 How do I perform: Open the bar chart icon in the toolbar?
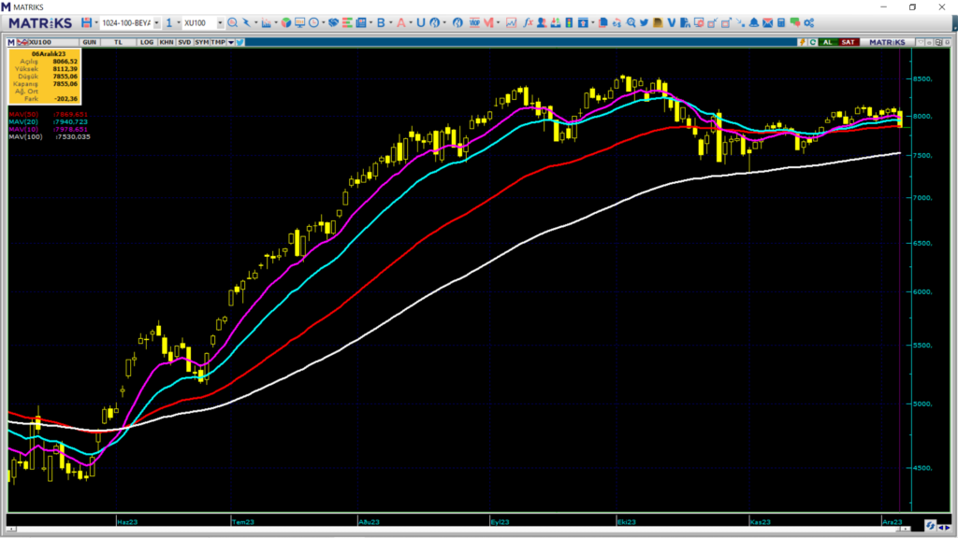266,22
